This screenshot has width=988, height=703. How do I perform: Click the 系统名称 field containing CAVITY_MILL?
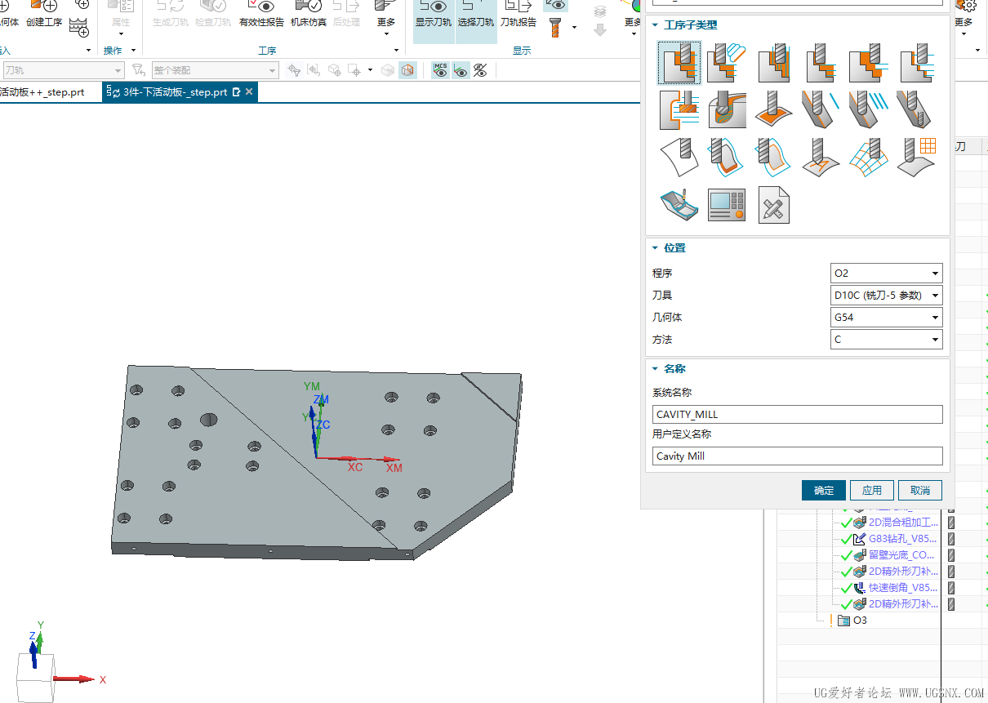(x=798, y=415)
